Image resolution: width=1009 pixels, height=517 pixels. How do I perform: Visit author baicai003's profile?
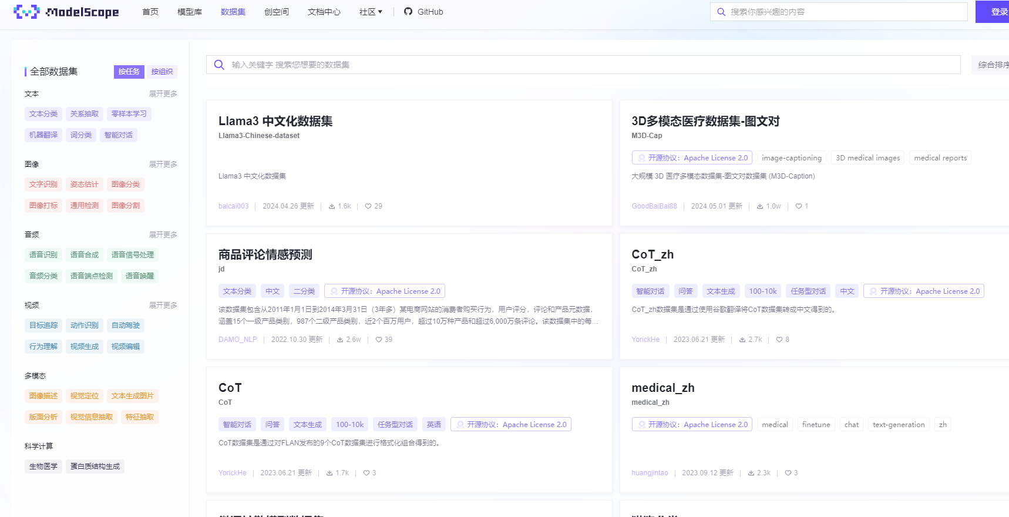tap(234, 206)
